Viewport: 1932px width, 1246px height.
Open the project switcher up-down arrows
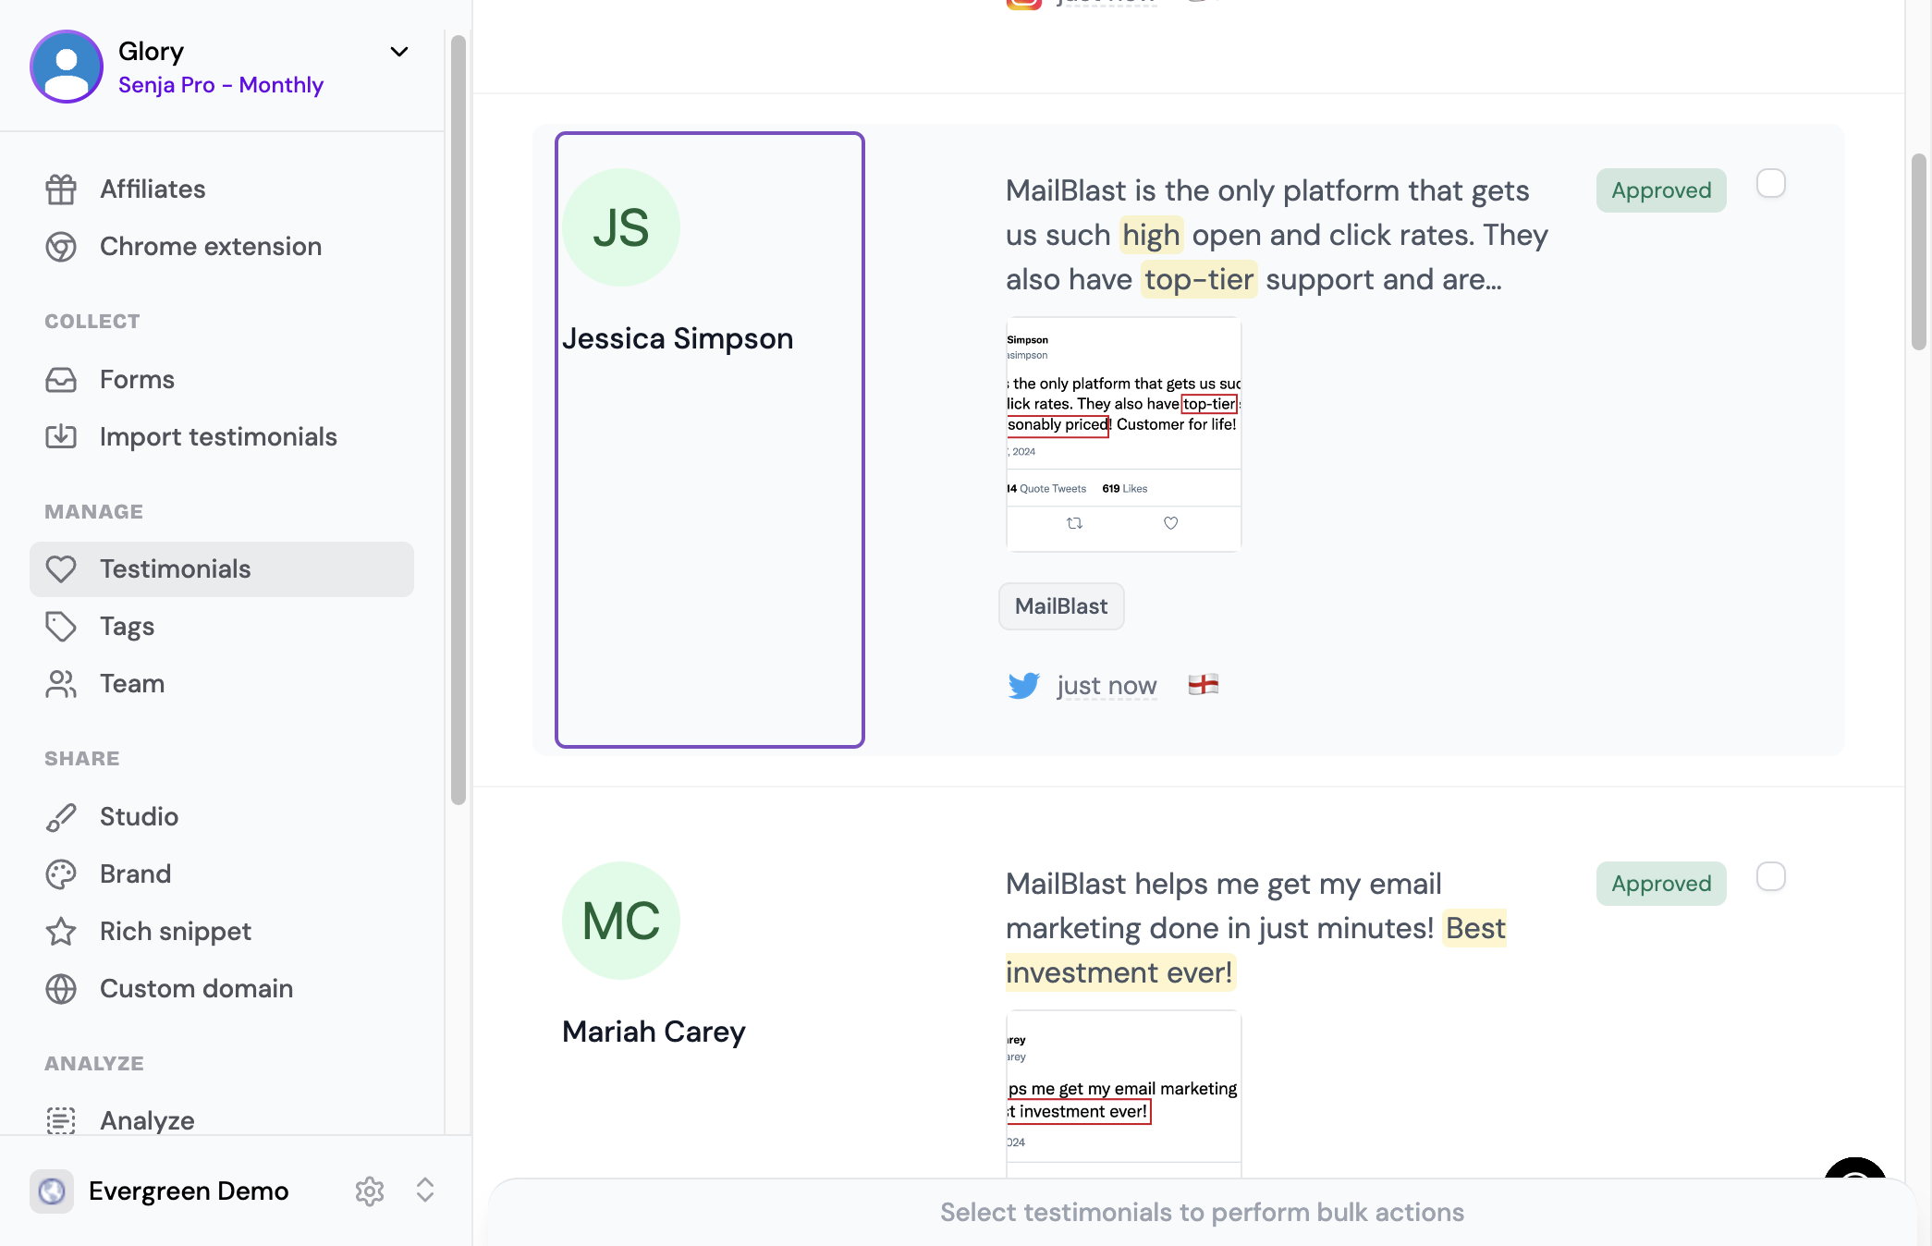point(425,1191)
